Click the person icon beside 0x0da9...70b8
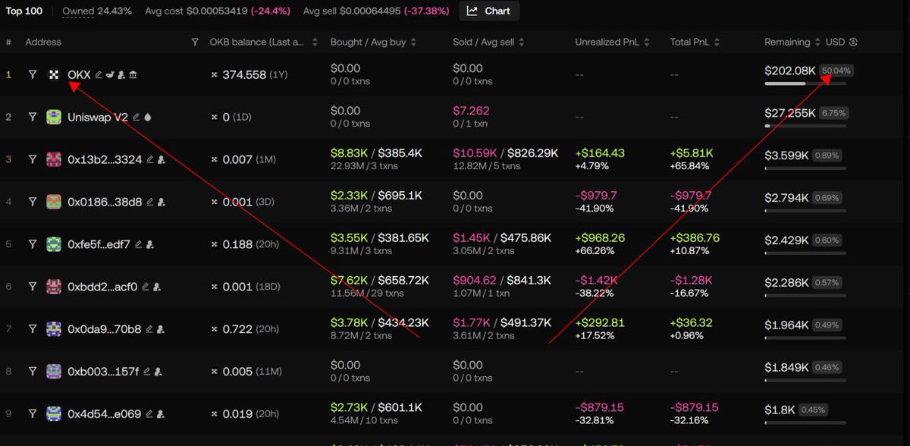 160,330
